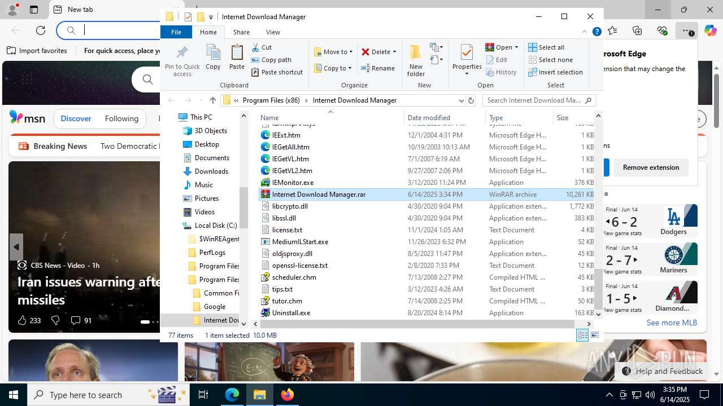Switch to MSN Following tab

tap(121, 118)
